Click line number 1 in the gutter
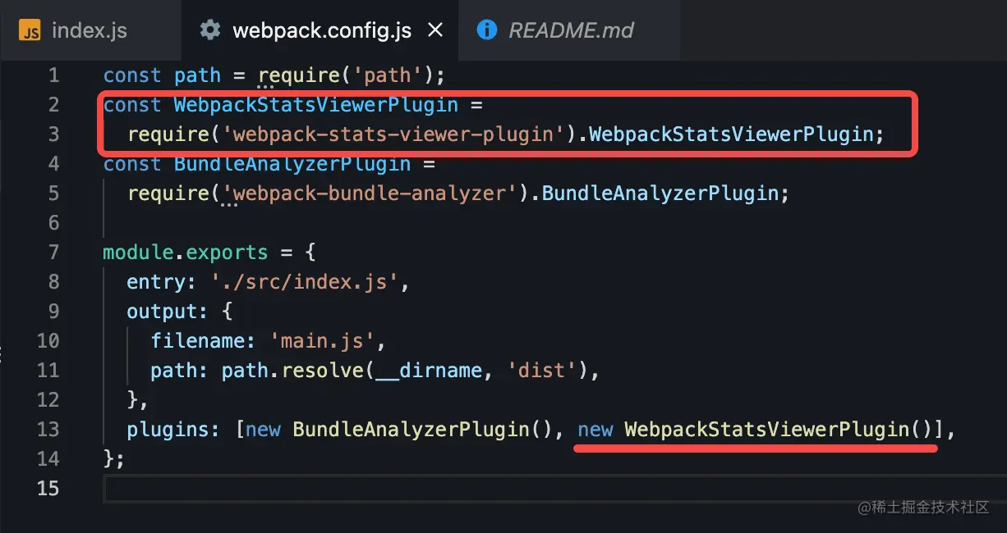The height and width of the screenshot is (533, 1007). click(53, 75)
